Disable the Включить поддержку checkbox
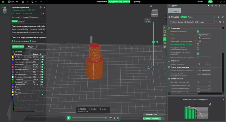The height and width of the screenshot is (122, 226). (x=198, y=31)
